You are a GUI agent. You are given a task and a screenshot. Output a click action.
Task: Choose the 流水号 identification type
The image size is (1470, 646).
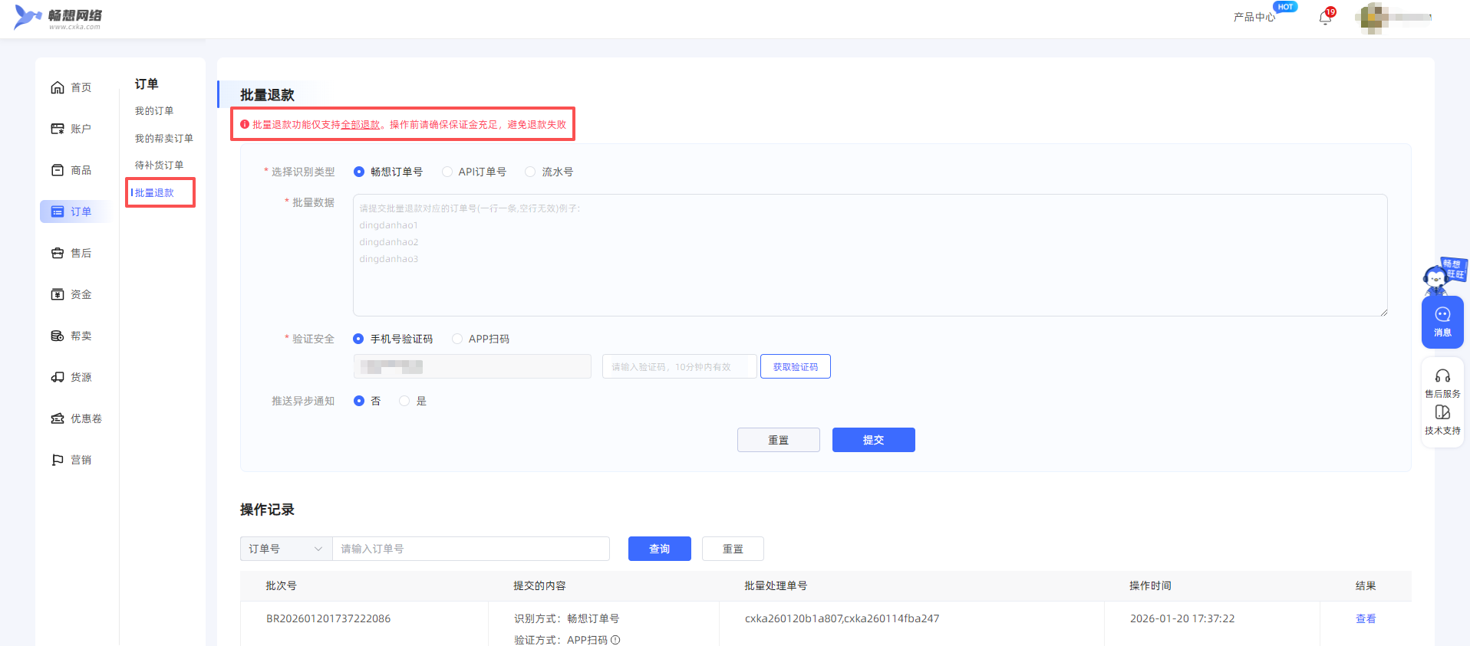point(530,172)
